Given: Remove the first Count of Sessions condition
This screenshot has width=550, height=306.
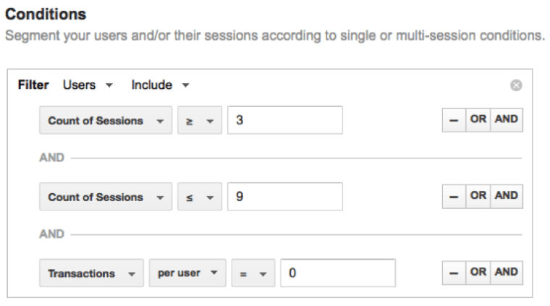Looking at the screenshot, I should [454, 120].
